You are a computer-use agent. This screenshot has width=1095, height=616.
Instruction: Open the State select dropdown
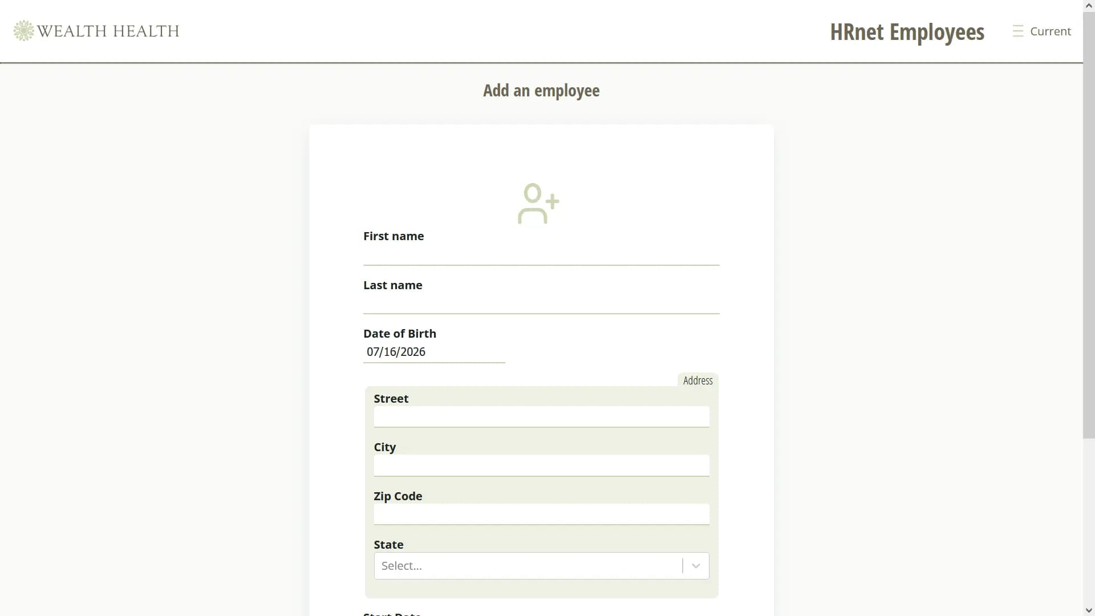coord(541,566)
